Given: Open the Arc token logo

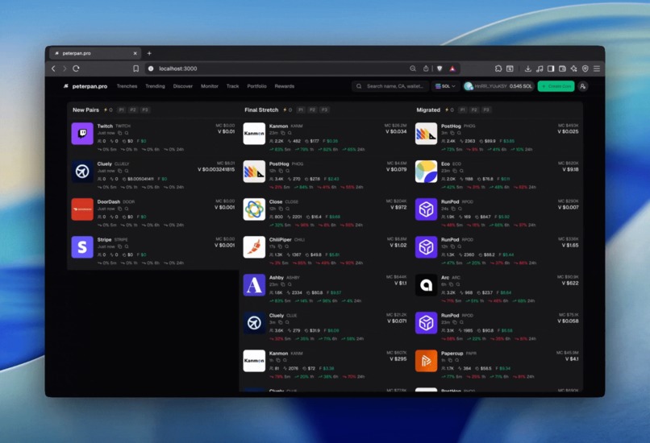Looking at the screenshot, I should pyautogui.click(x=426, y=285).
